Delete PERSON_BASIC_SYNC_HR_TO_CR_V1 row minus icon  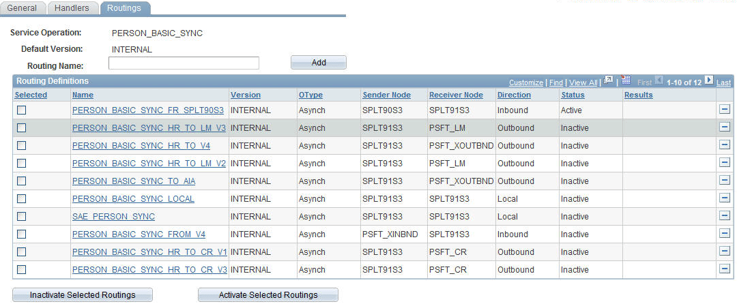coord(724,252)
